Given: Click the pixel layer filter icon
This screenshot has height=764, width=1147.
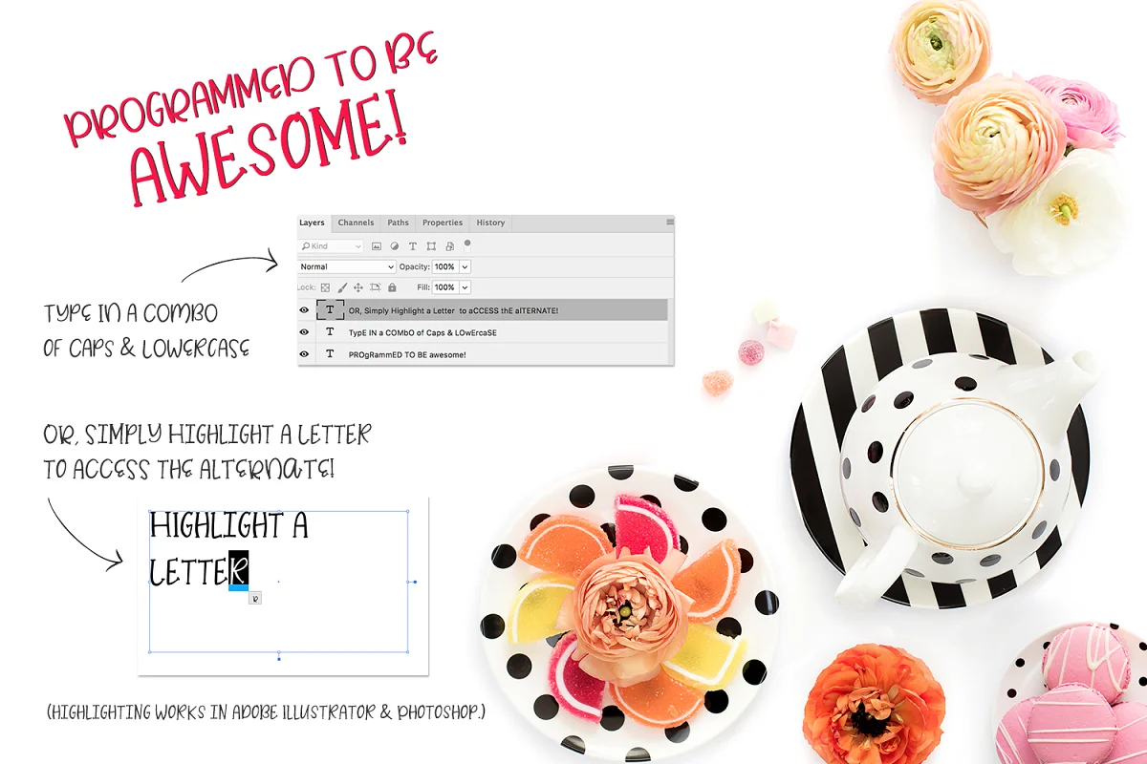Looking at the screenshot, I should 377,246.
